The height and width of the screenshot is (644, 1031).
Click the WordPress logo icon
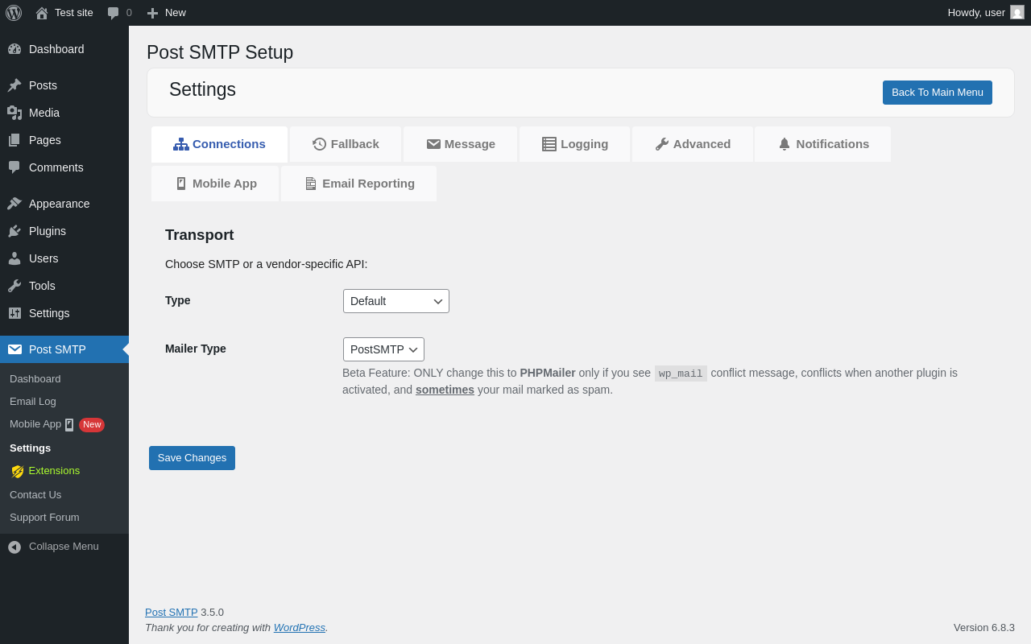tap(14, 13)
